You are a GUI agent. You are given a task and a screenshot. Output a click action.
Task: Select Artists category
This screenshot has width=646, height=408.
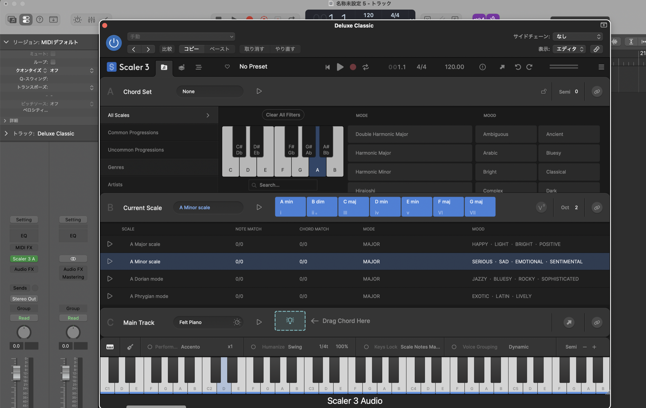(x=159, y=184)
